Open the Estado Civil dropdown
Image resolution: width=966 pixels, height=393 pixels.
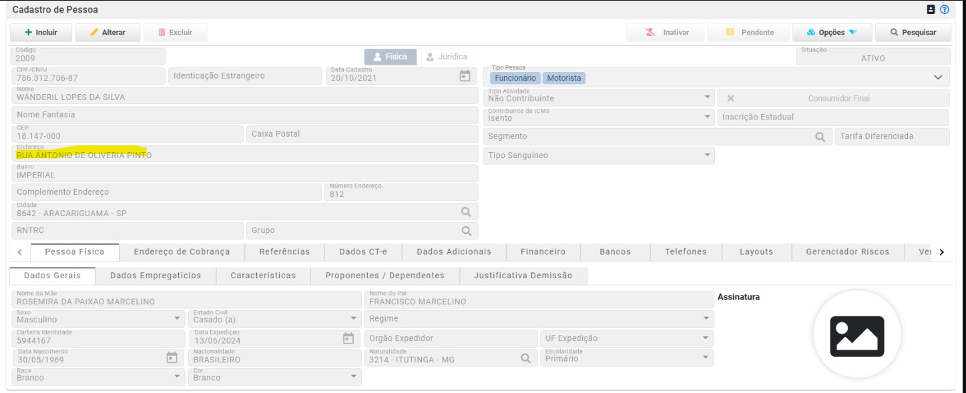point(275,319)
